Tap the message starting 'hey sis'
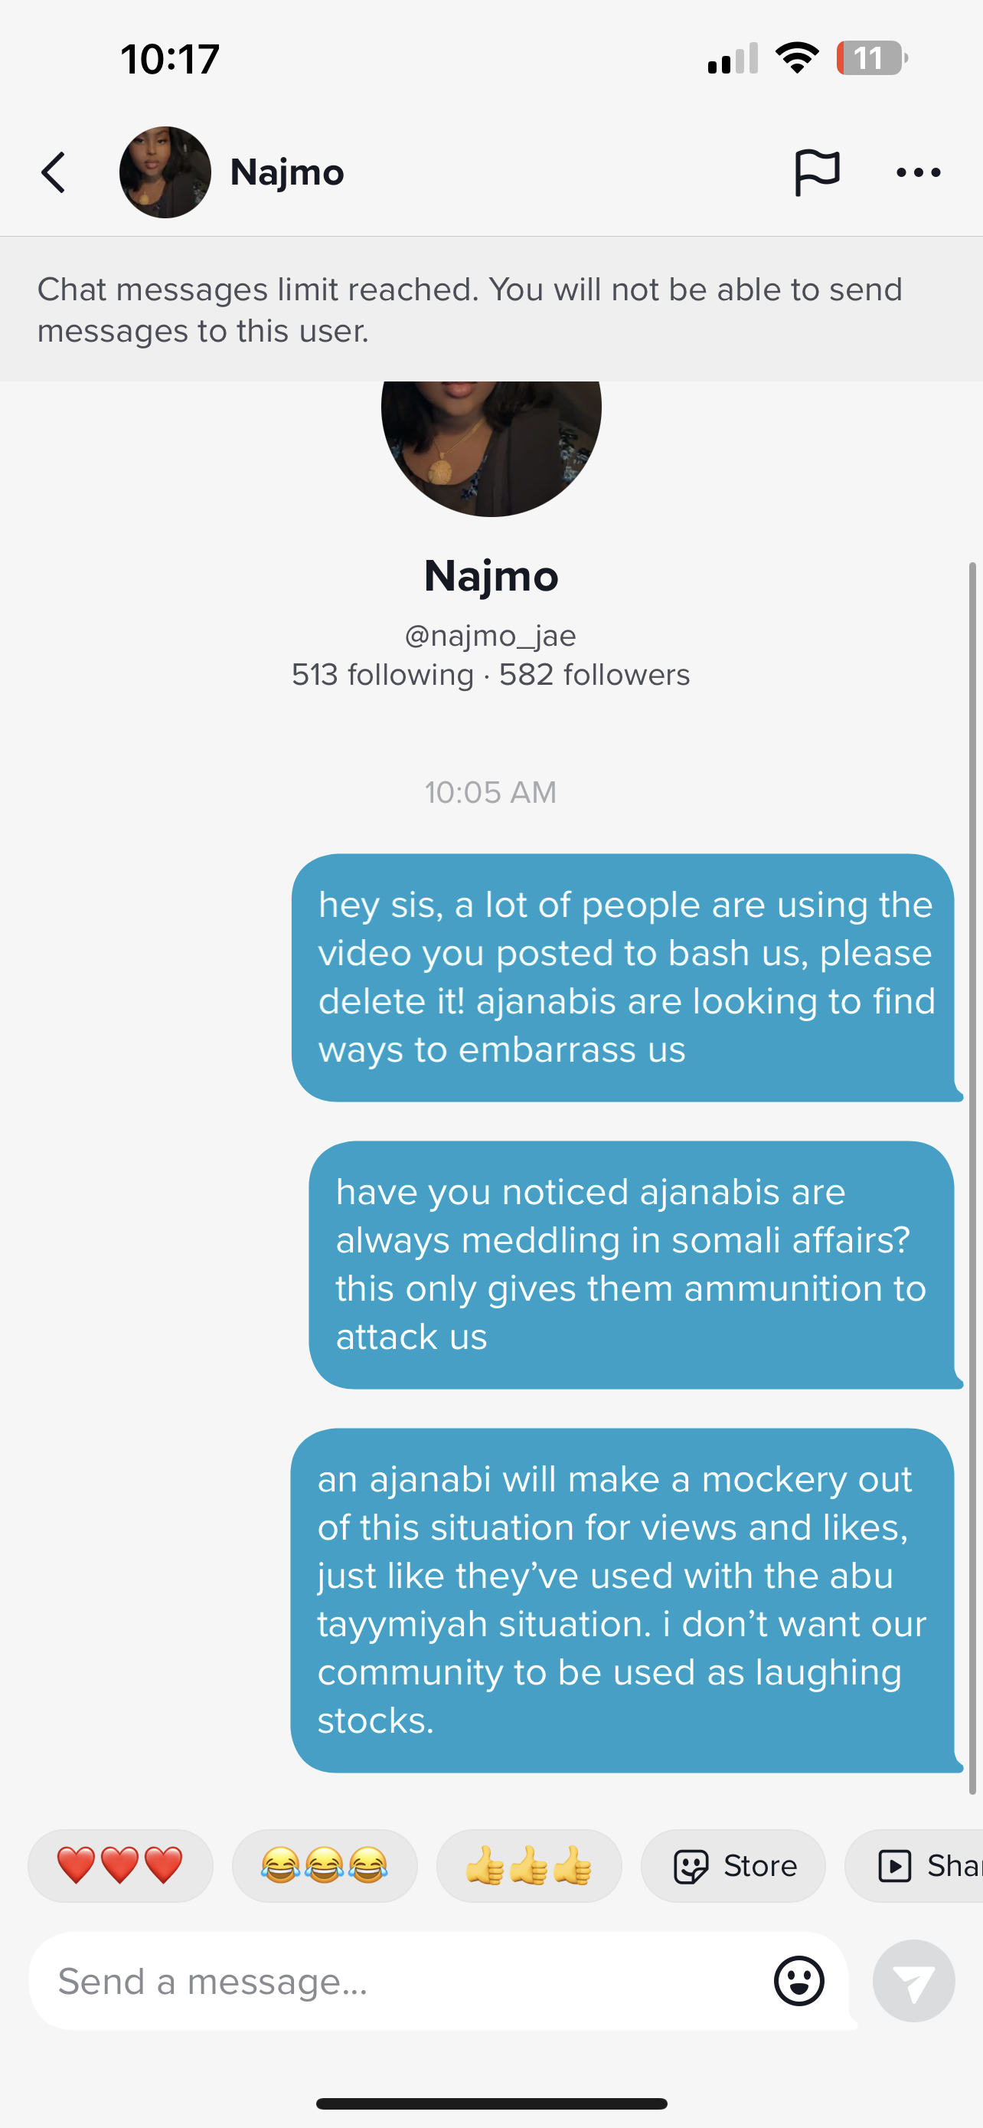The image size is (983, 2128). click(625, 977)
